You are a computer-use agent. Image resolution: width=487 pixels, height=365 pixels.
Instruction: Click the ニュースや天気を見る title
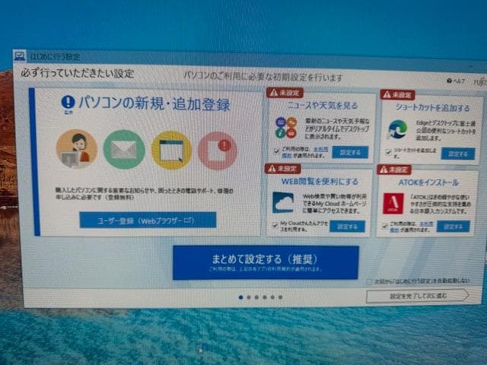323,106
